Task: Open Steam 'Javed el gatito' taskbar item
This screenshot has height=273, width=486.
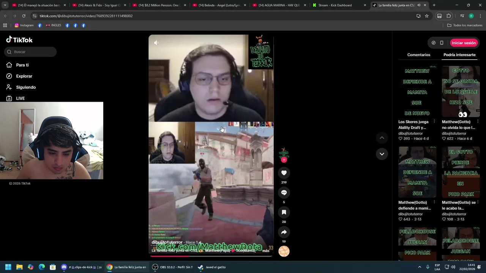Action: click(x=212, y=267)
